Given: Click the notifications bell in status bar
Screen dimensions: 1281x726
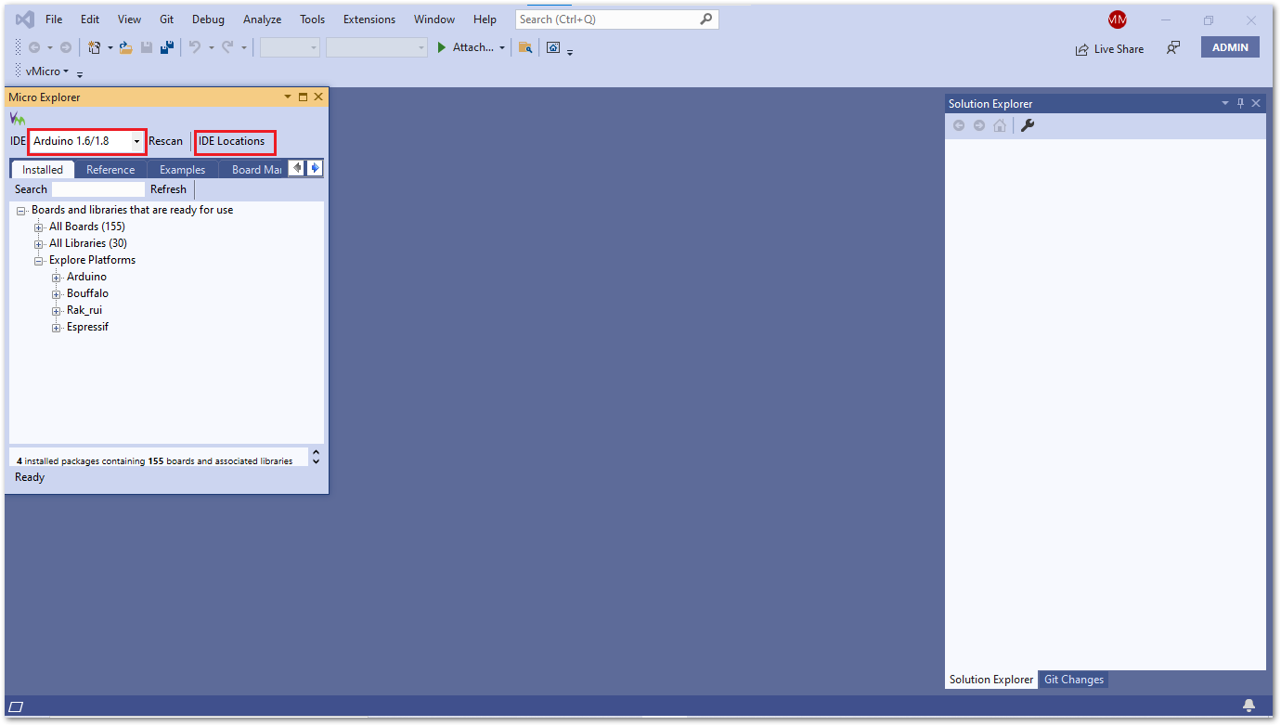Looking at the screenshot, I should click(1249, 707).
